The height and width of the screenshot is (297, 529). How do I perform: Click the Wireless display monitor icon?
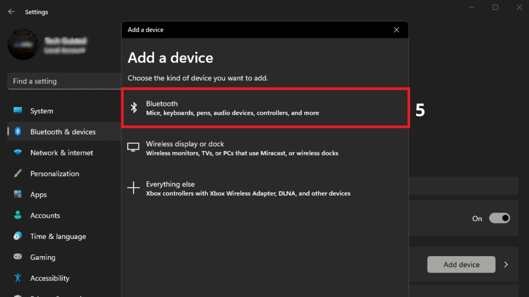tap(133, 147)
